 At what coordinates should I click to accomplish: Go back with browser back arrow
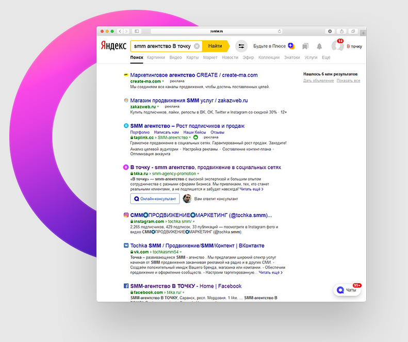pos(120,31)
